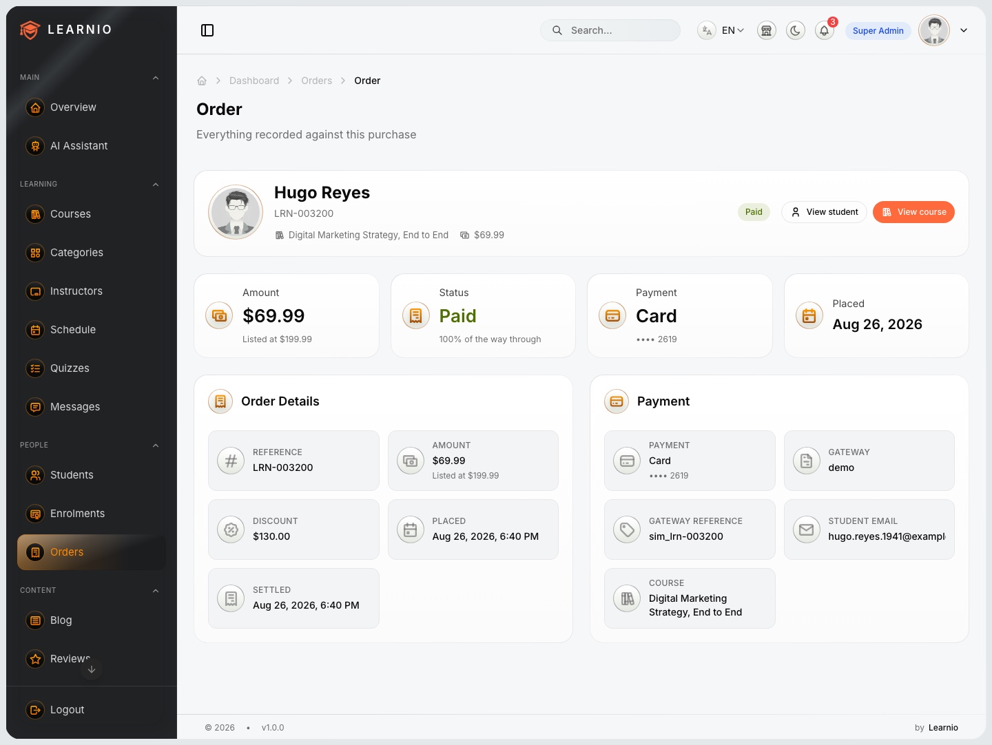
Task: Collapse the LEARNING sidebar section
Action: point(156,185)
